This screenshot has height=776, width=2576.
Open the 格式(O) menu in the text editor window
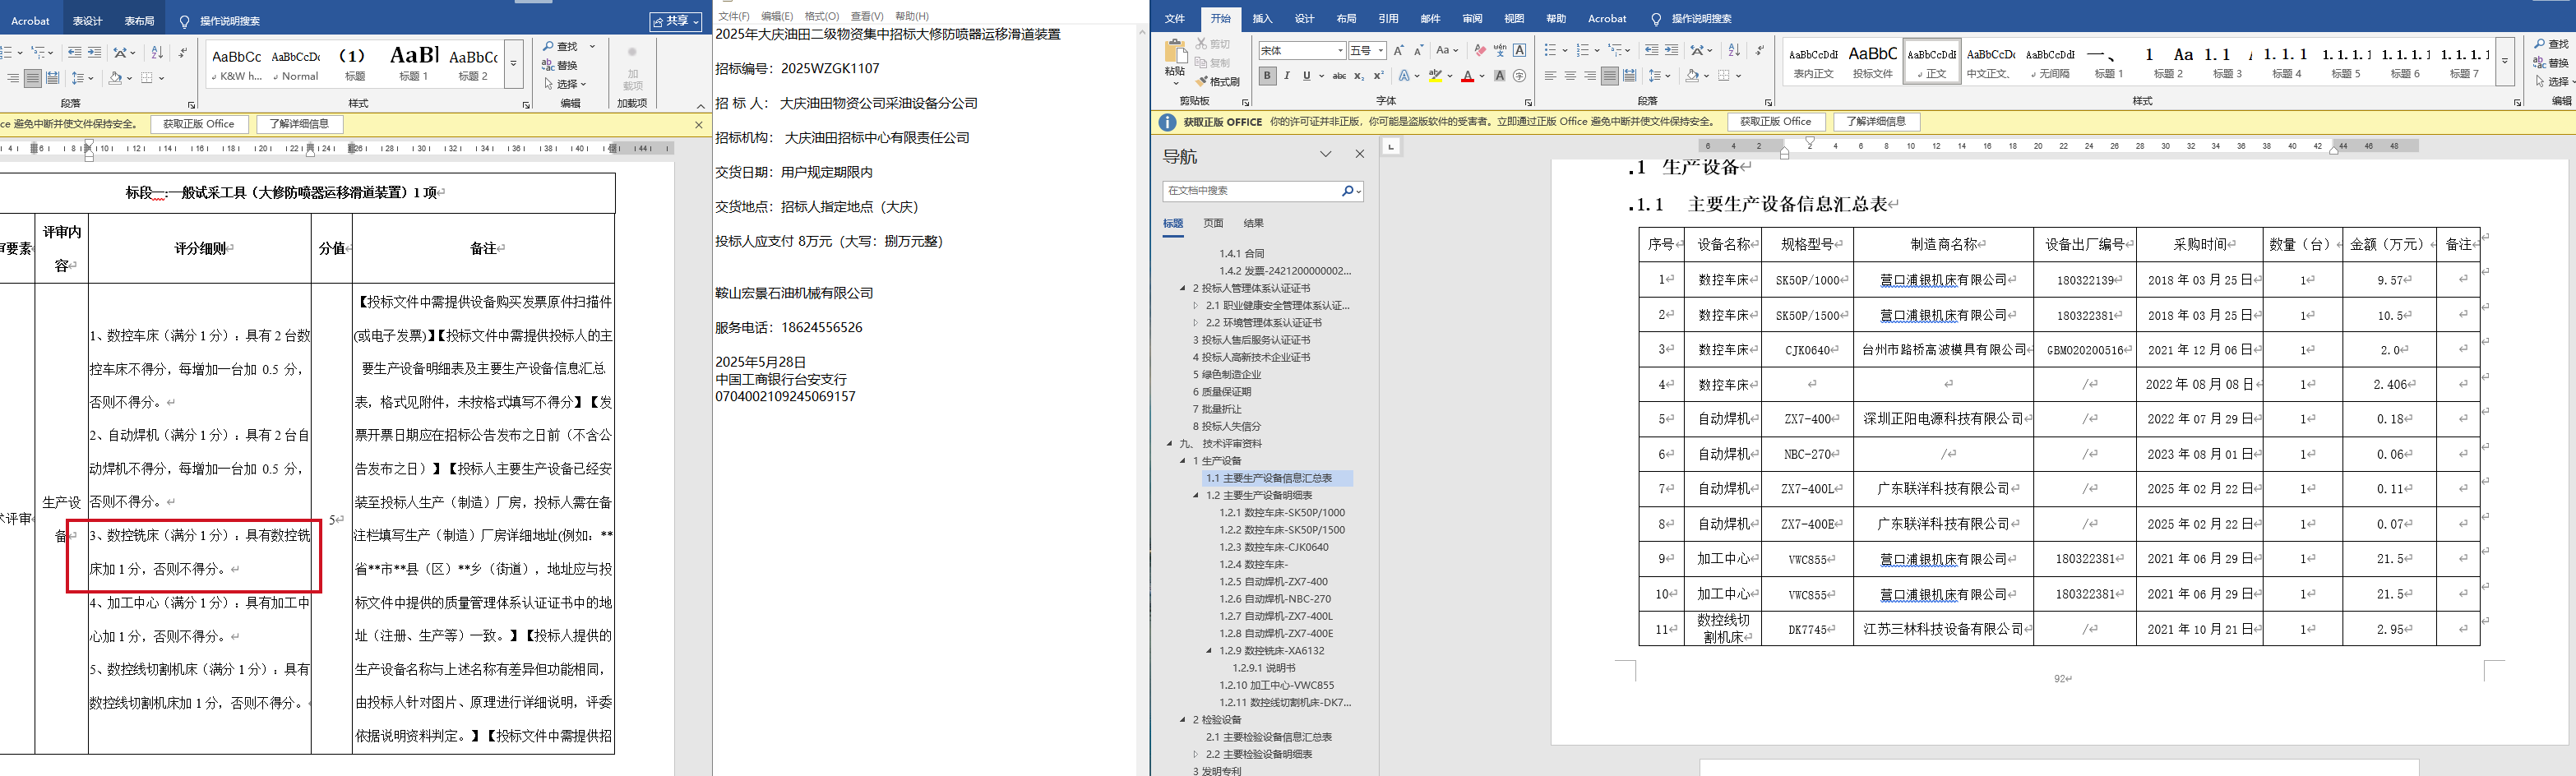(822, 16)
